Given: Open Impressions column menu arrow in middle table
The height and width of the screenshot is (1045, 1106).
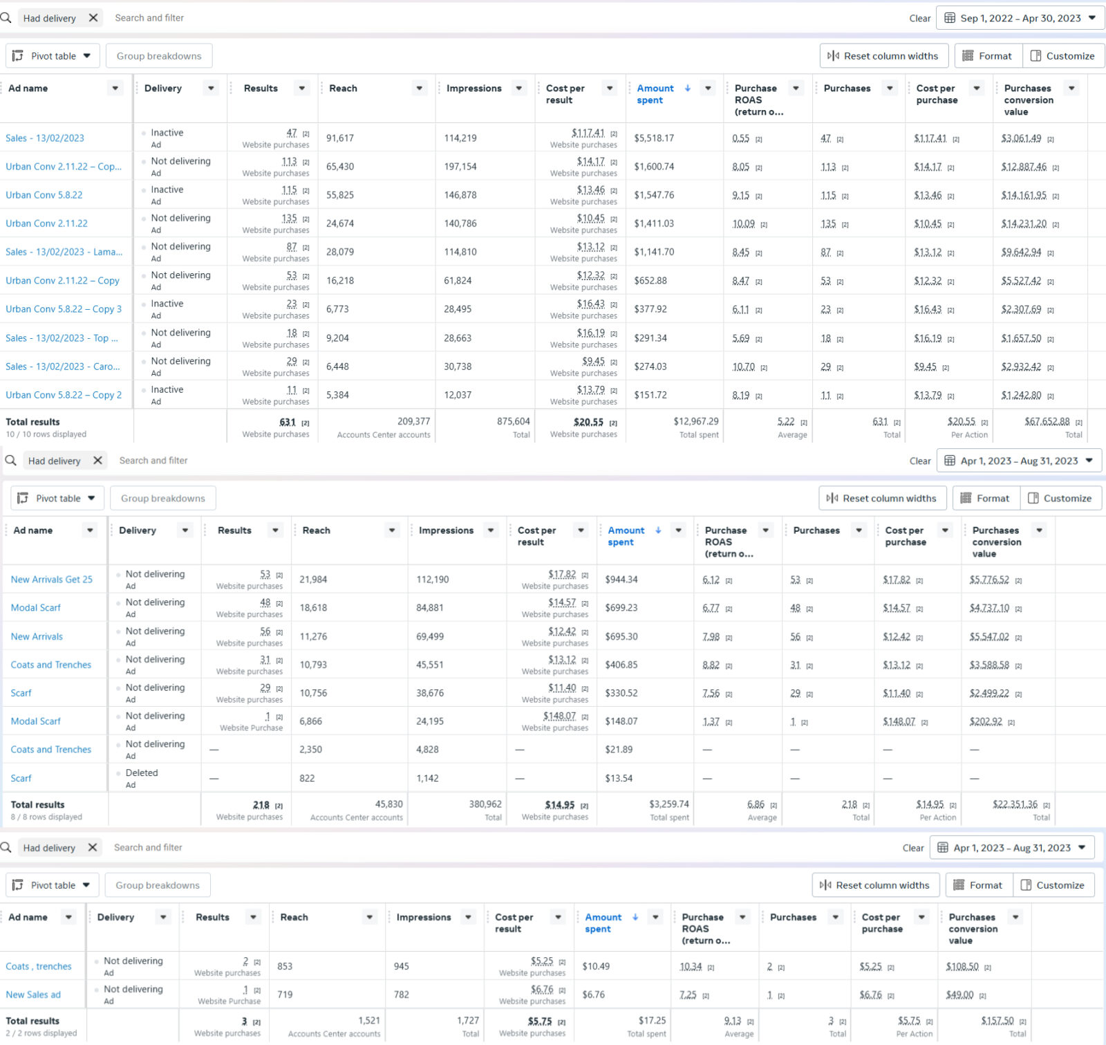Looking at the screenshot, I should 491,530.
